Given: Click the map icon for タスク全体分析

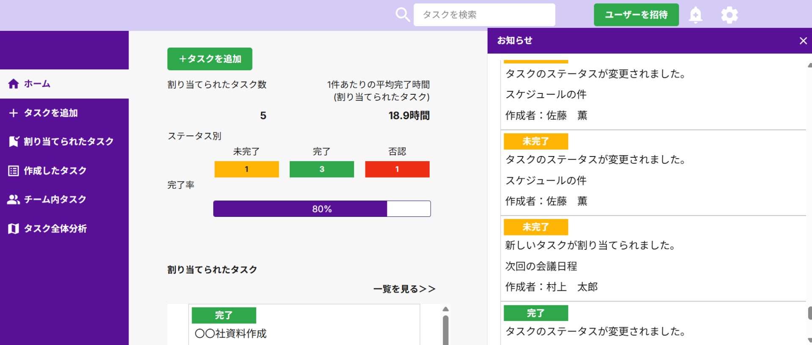Looking at the screenshot, I should pyautogui.click(x=14, y=229).
